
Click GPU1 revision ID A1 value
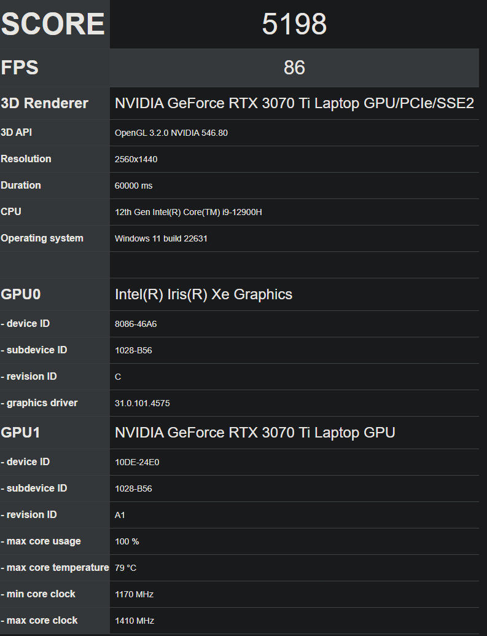120,515
